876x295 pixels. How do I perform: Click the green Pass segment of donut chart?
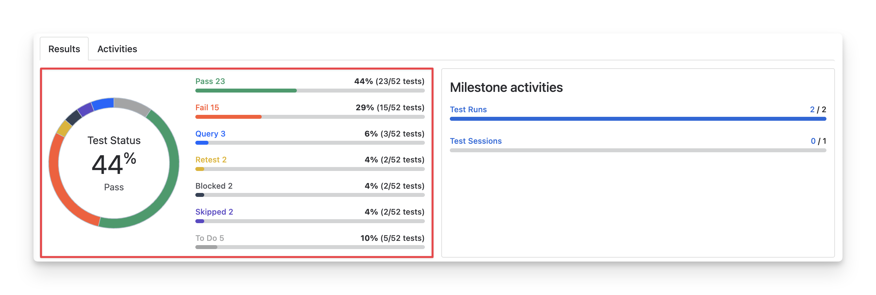pos(167,190)
